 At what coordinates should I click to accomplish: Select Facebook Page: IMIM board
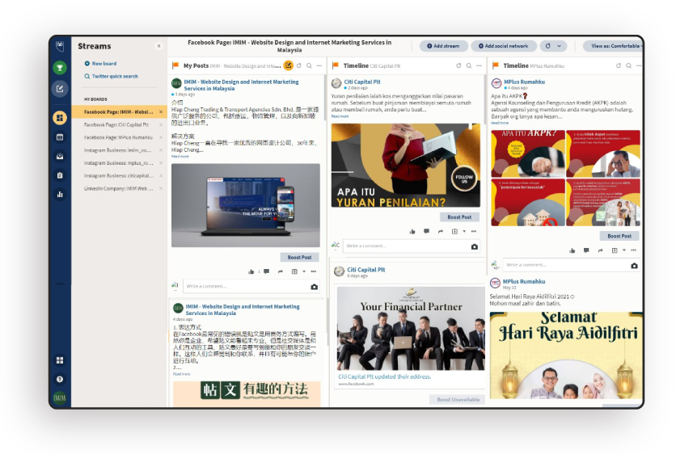click(x=118, y=112)
